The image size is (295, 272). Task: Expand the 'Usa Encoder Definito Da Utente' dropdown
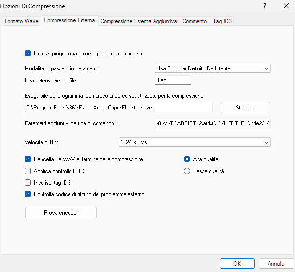(x=212, y=68)
